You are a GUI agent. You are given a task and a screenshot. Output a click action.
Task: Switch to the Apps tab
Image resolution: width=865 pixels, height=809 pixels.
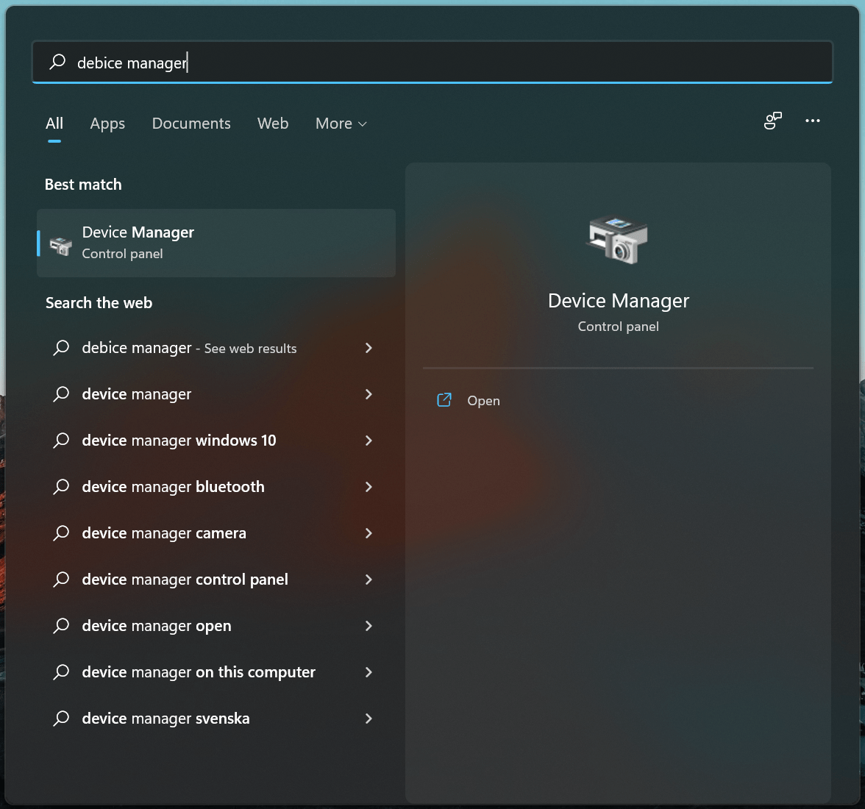point(107,124)
